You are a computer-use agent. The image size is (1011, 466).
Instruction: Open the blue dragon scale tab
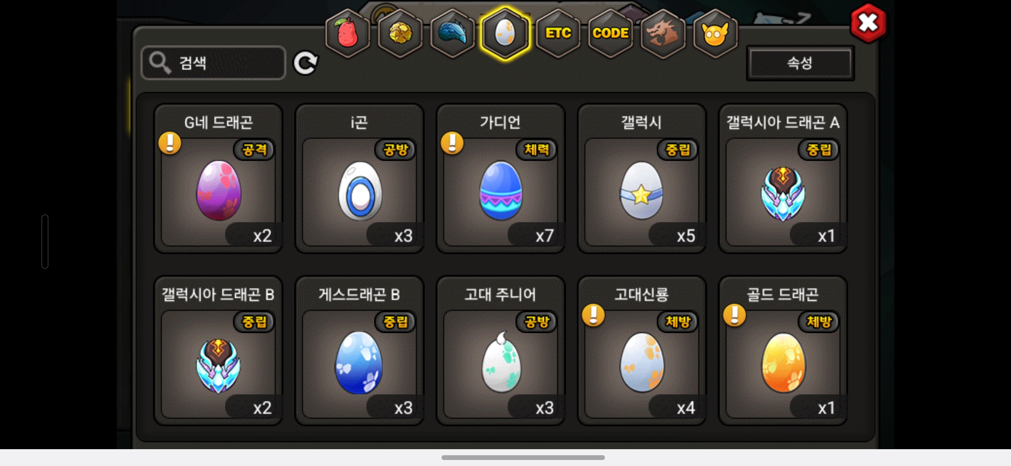tap(453, 33)
